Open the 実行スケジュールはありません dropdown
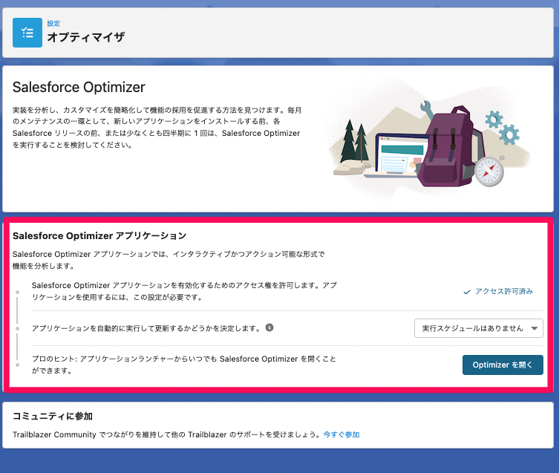The width and height of the screenshot is (559, 473). tap(478, 328)
